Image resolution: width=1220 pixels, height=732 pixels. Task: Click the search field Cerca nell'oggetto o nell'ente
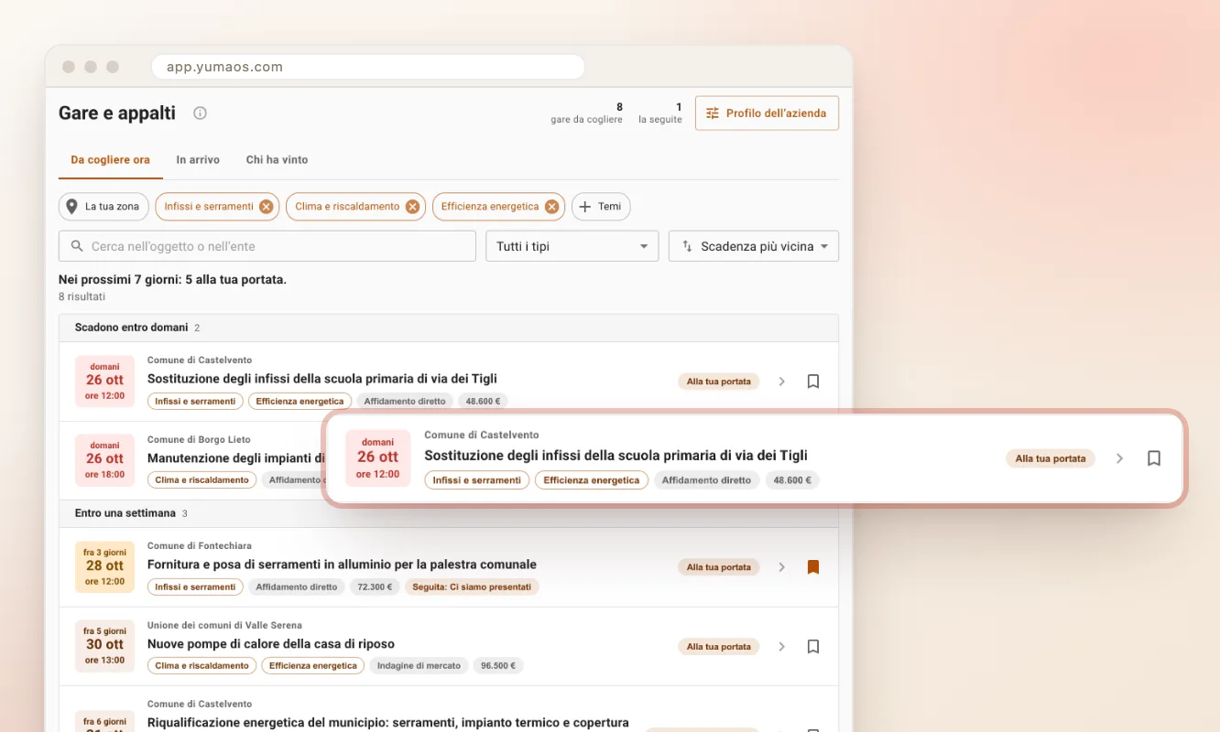pyautogui.click(x=267, y=246)
